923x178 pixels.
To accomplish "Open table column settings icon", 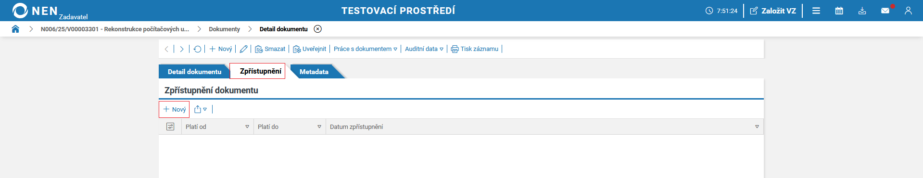I will 170,127.
